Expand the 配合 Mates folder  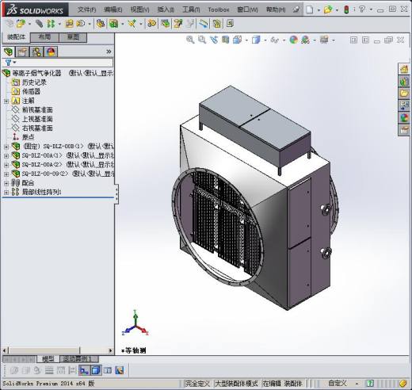(x=6, y=183)
